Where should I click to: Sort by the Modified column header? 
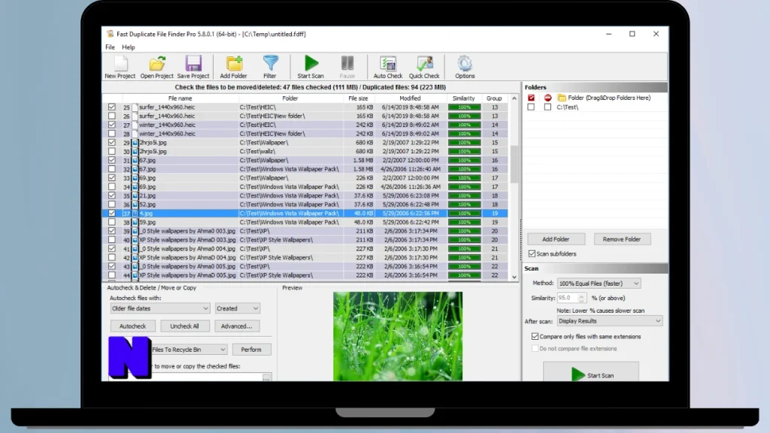410,98
